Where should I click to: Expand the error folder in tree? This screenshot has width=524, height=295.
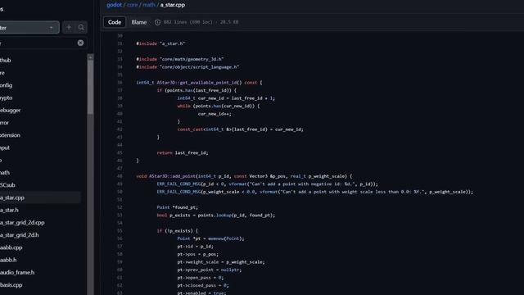4,123
